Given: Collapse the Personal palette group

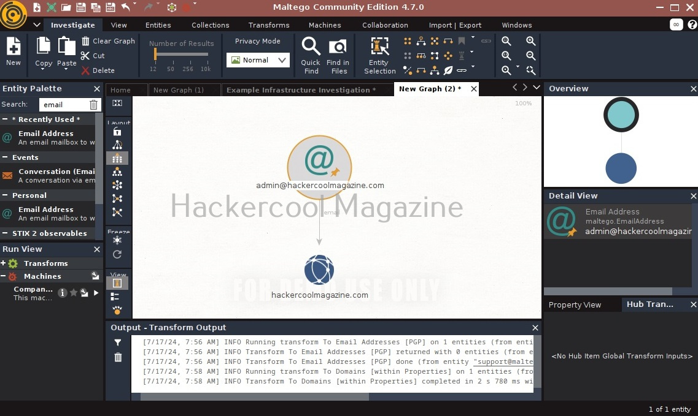Looking at the screenshot, I should tap(5, 195).
